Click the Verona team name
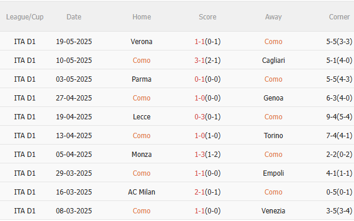 pyautogui.click(x=141, y=42)
